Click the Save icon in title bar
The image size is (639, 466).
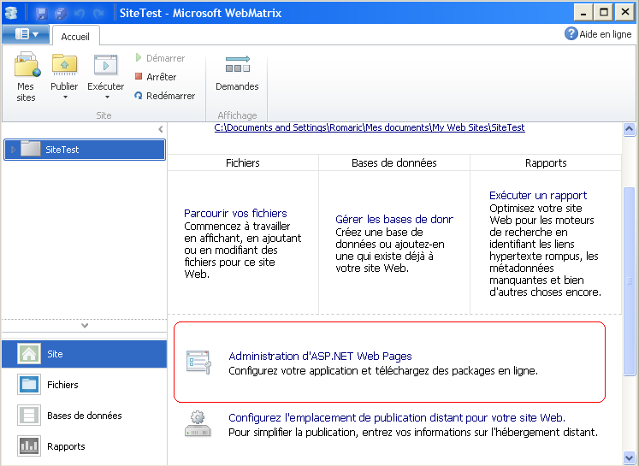[41, 14]
